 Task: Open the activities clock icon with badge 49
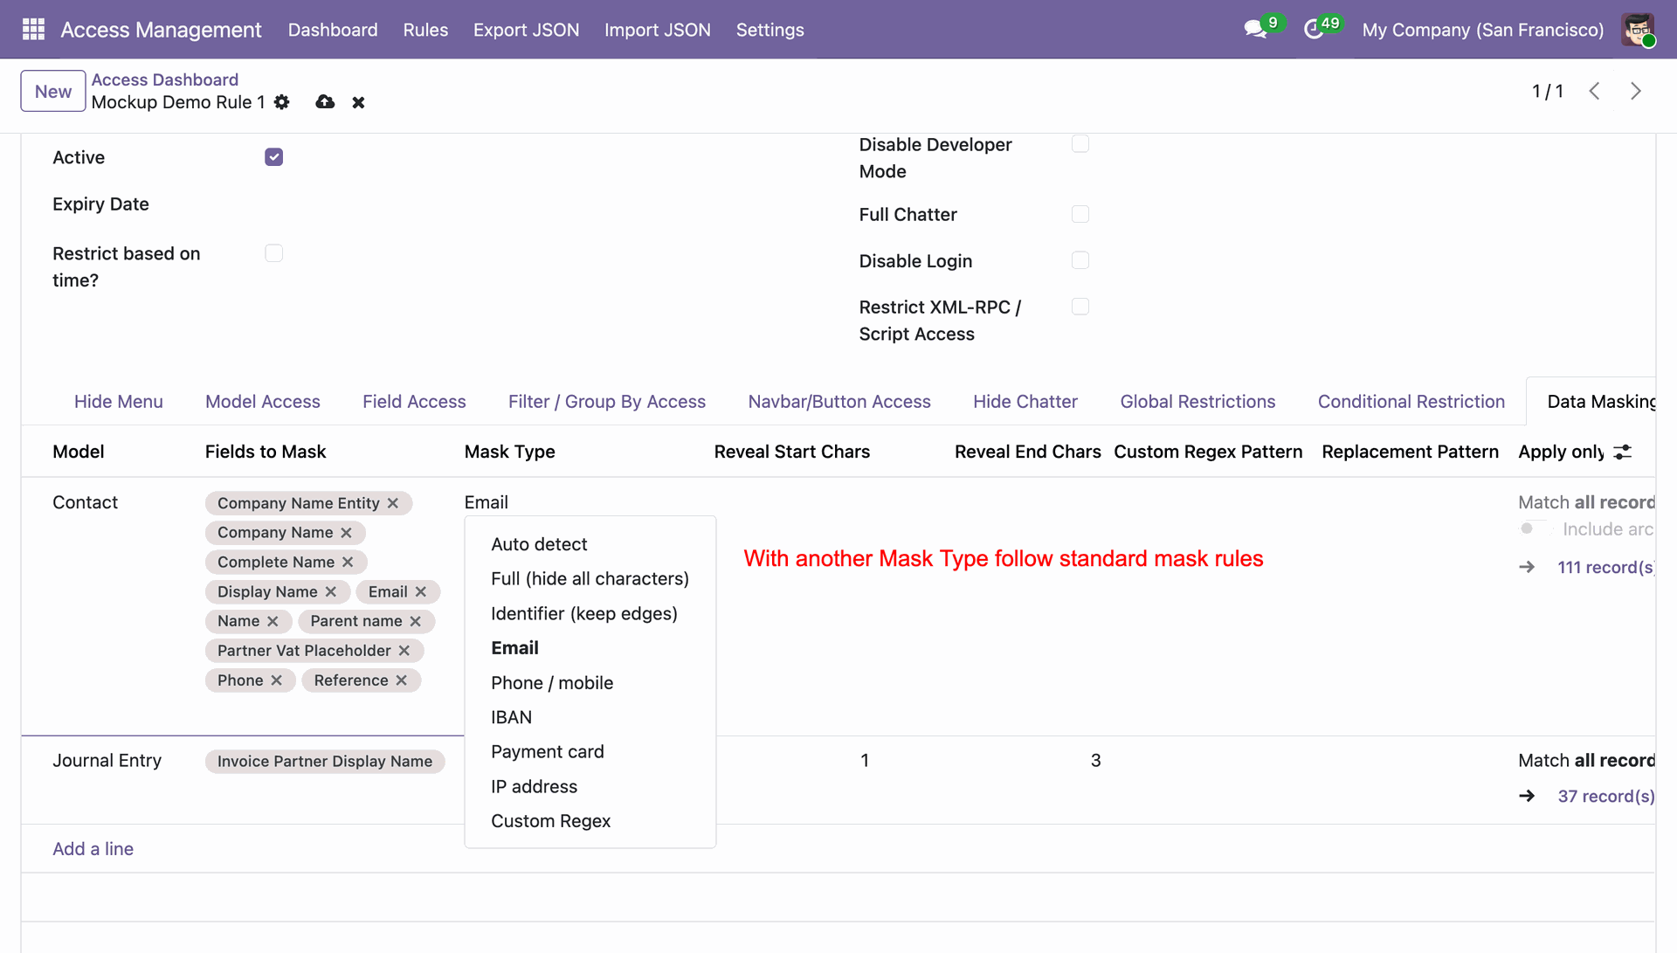[1314, 30]
